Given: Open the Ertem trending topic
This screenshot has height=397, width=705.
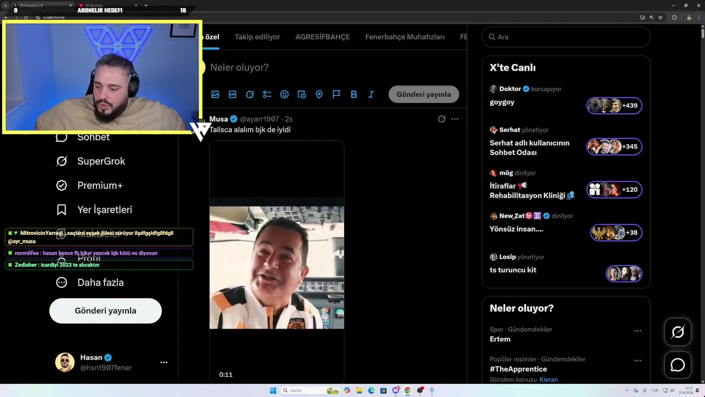Looking at the screenshot, I should point(500,339).
